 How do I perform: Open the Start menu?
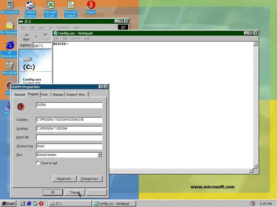[8, 204]
